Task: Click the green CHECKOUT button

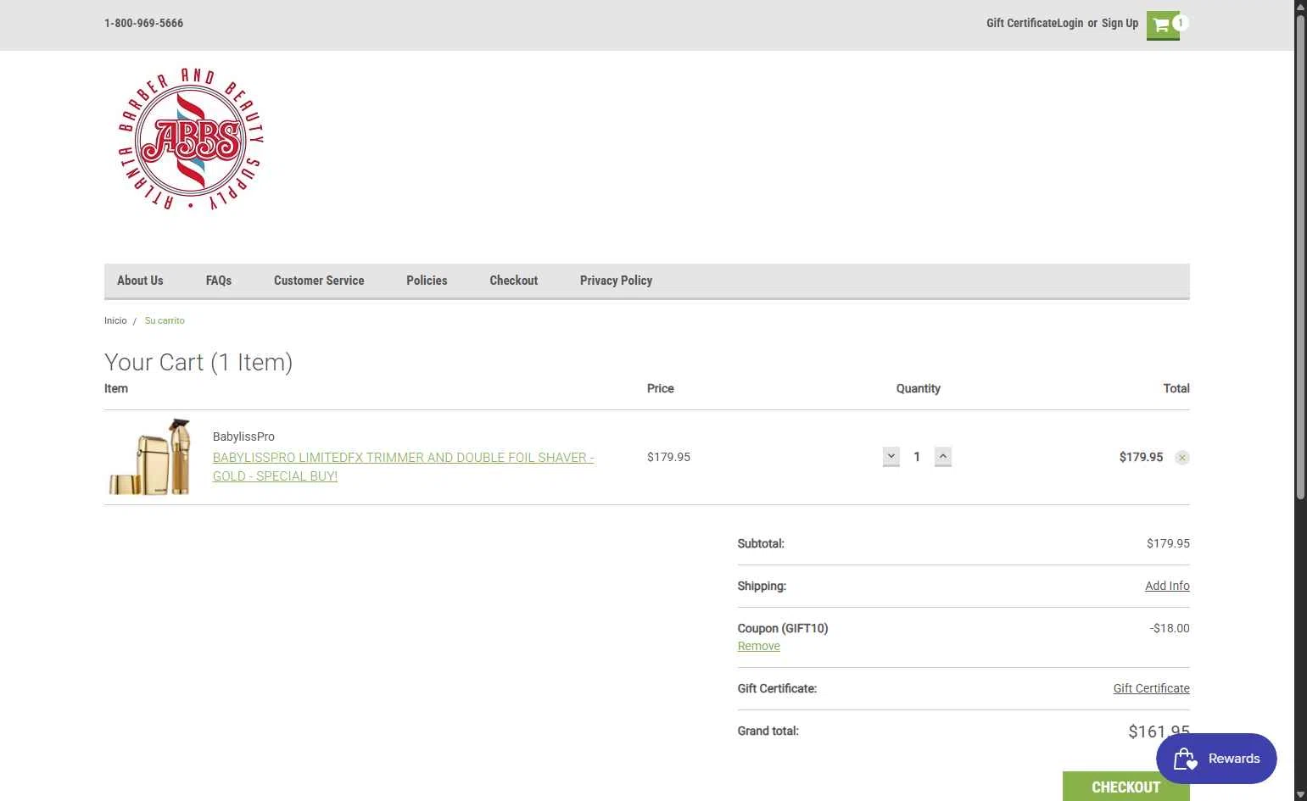Action: 1125,787
